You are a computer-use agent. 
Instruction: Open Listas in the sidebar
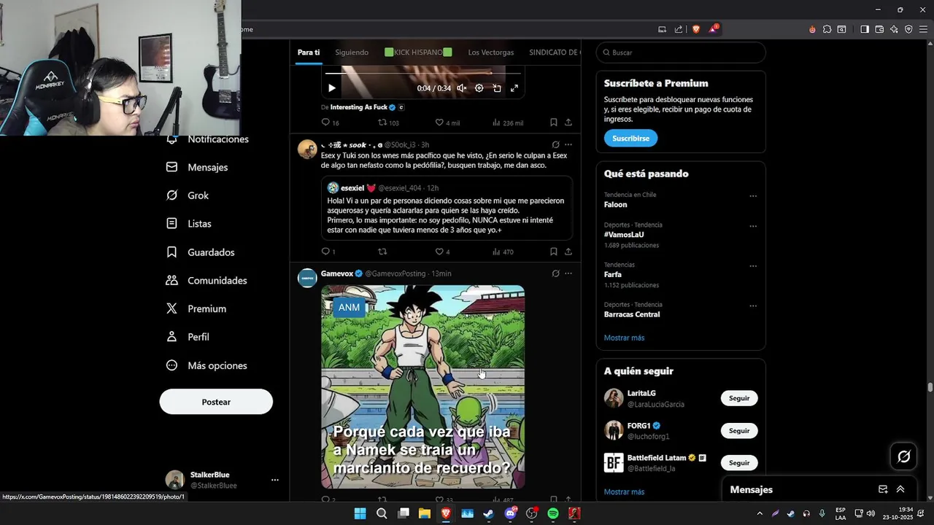point(189,224)
